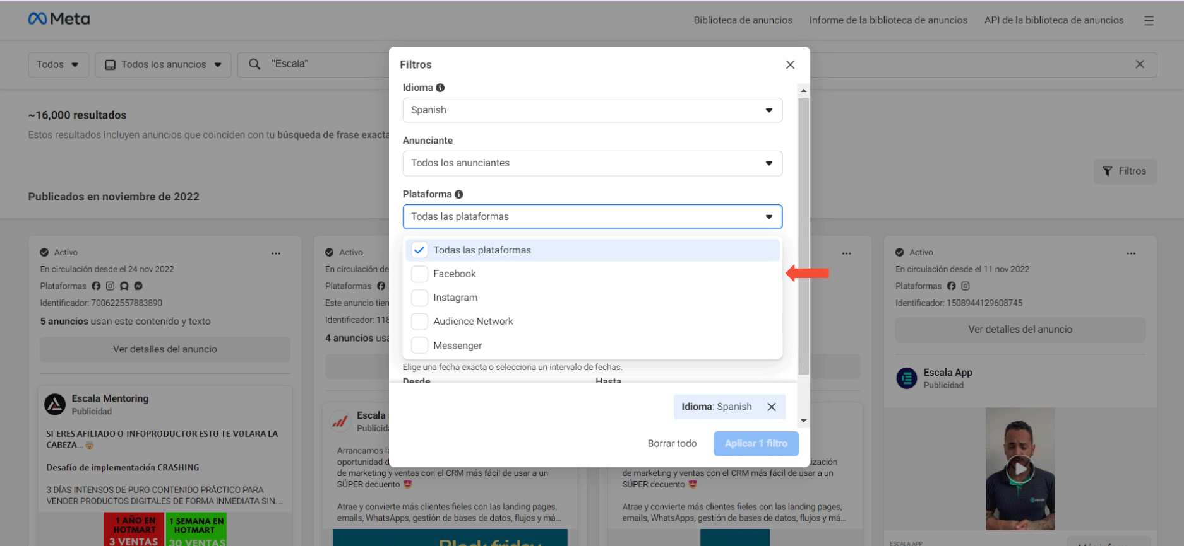Viewport: 1184px width, 546px height.
Task: Open the three-dot menu on Escala App ad
Action: point(1131,253)
